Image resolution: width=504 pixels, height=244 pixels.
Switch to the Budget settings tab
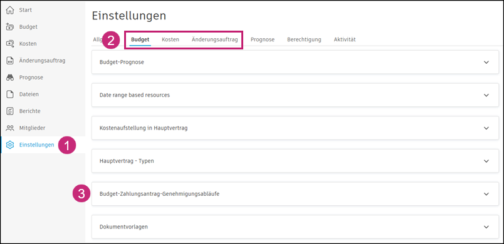140,39
